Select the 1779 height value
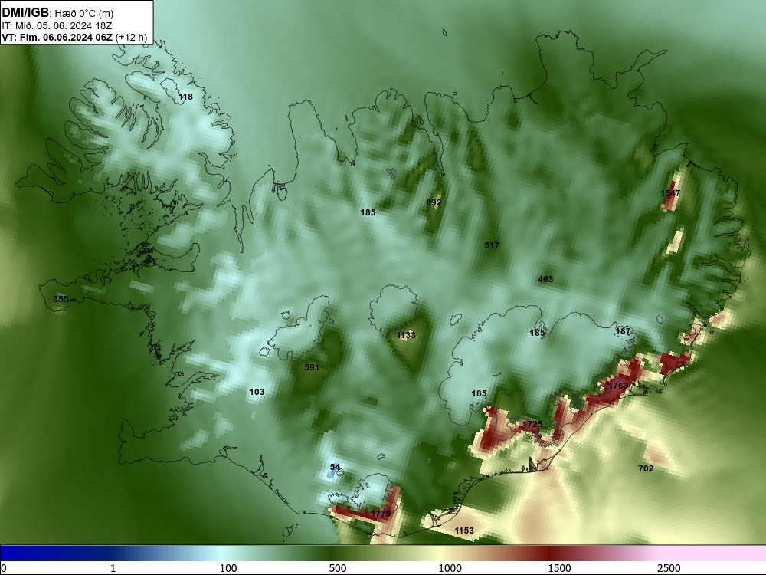The image size is (766, 575). 381,514
